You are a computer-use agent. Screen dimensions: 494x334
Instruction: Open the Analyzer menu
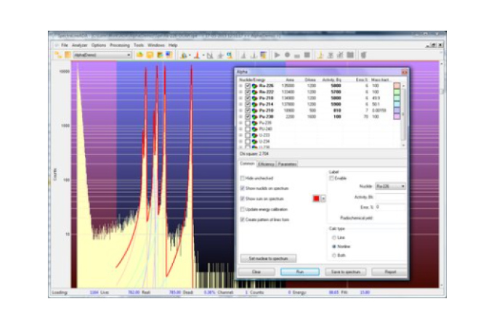[x=78, y=45]
